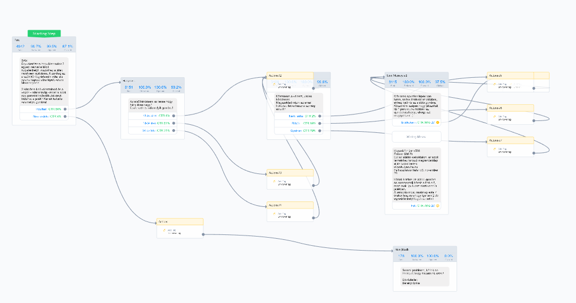Select the Actions #4 node header

[x=290, y=205]
